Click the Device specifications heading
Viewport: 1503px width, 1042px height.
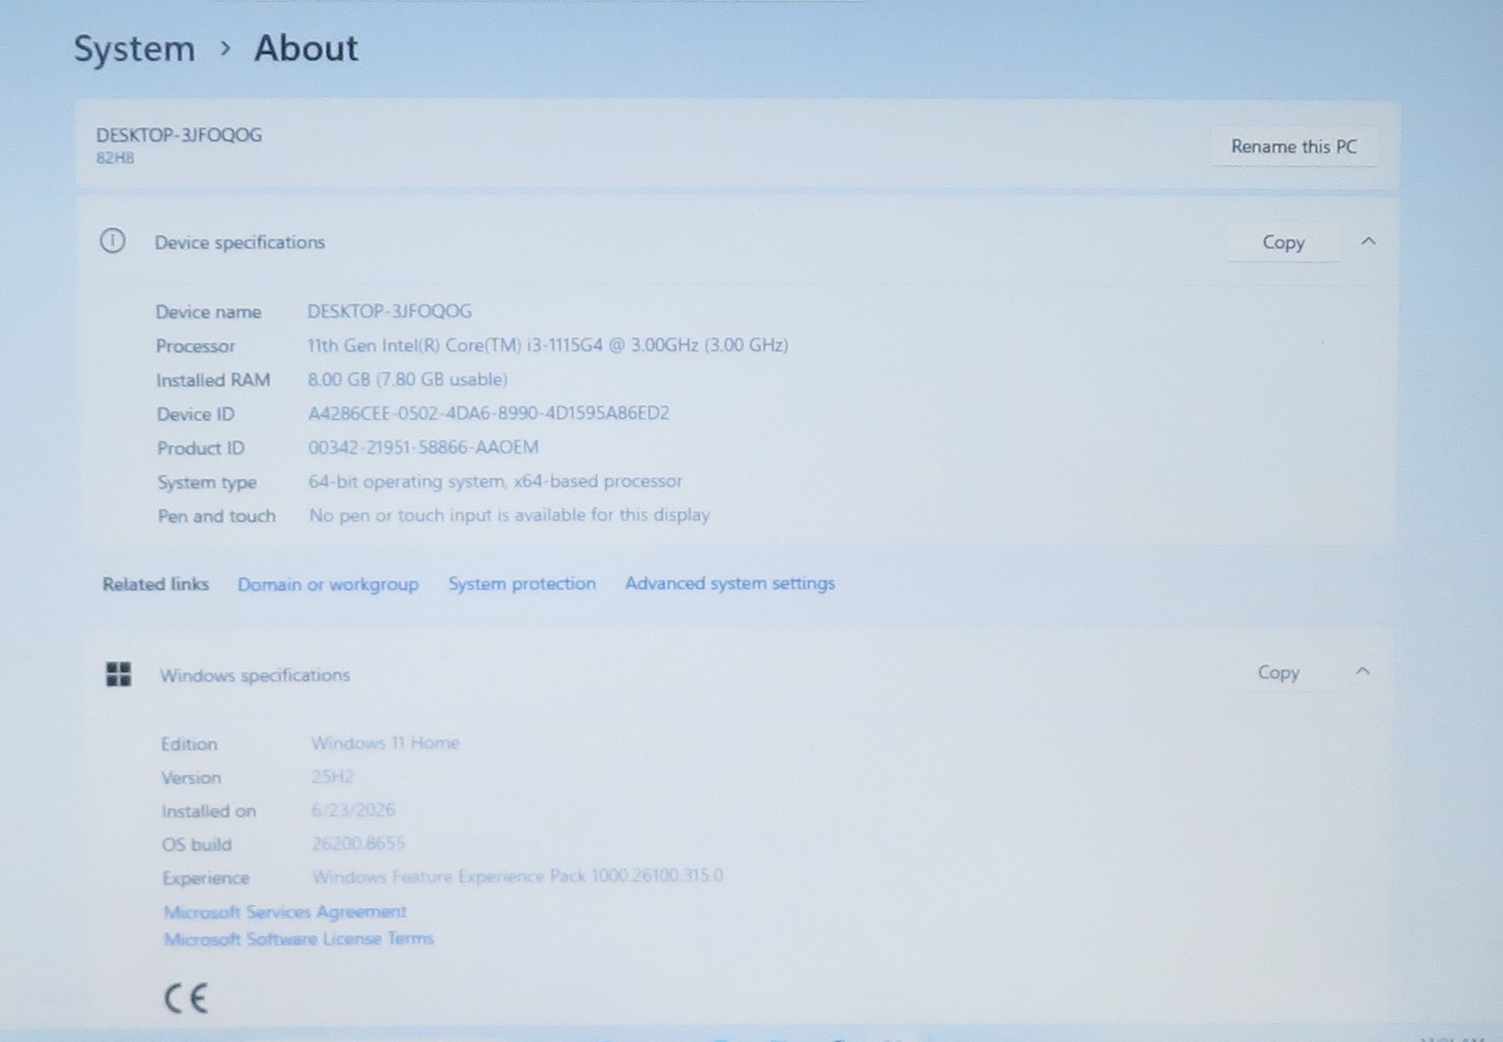tap(240, 242)
